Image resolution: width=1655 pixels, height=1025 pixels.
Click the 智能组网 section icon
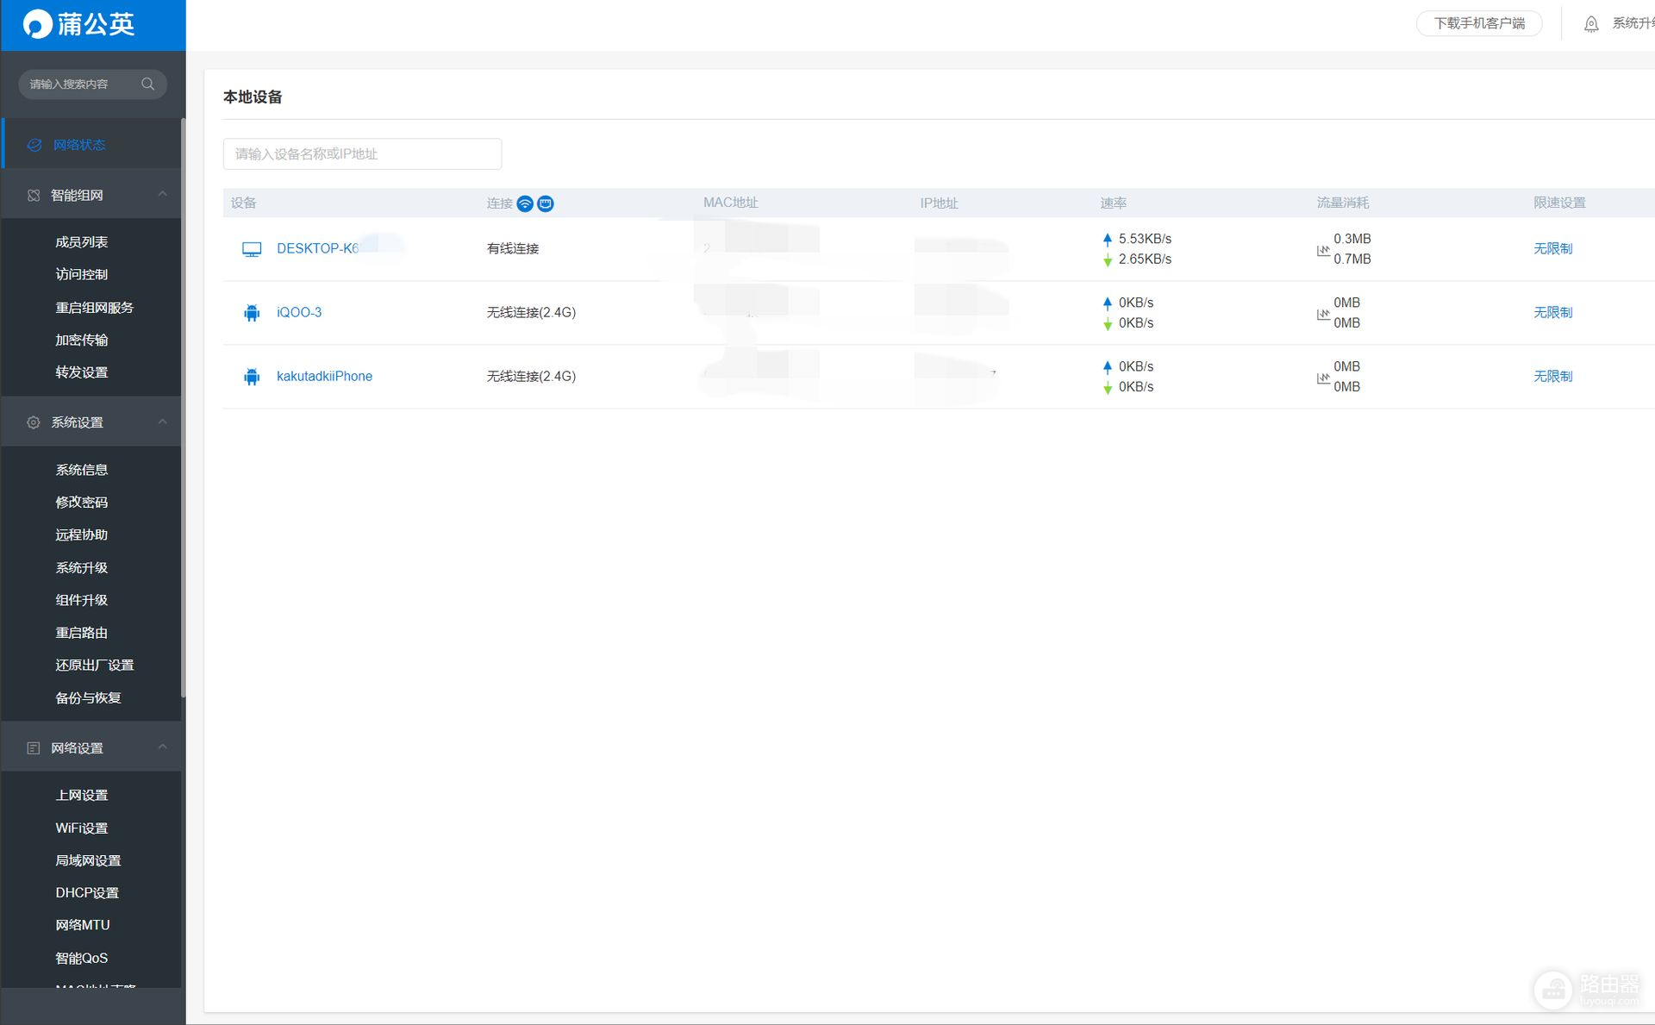[34, 195]
